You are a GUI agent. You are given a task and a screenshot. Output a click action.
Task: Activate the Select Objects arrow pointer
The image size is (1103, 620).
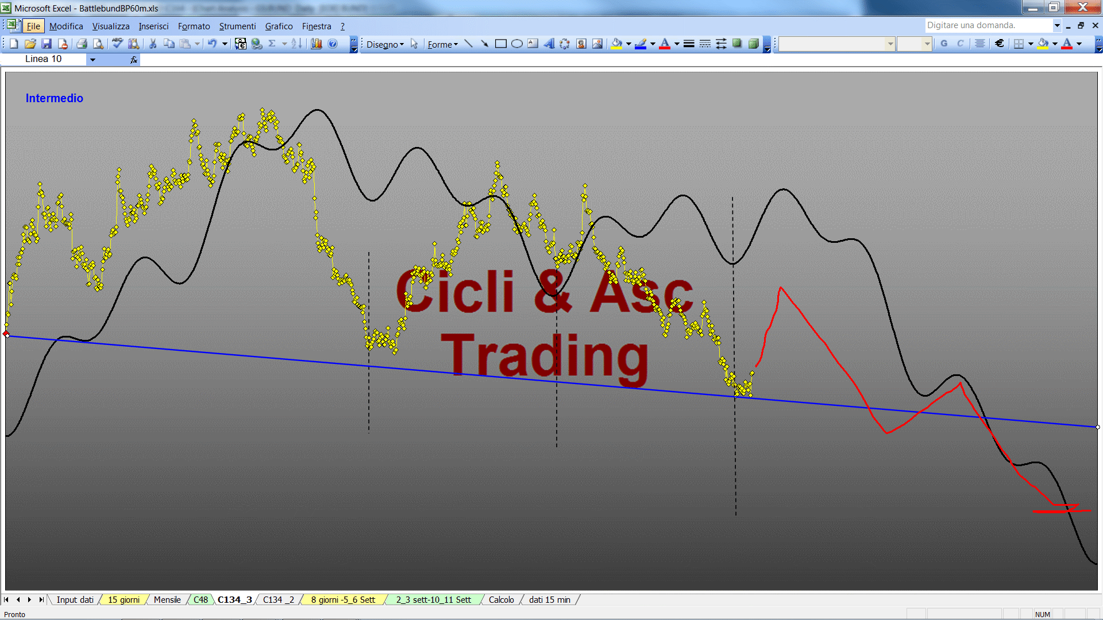[x=414, y=44]
